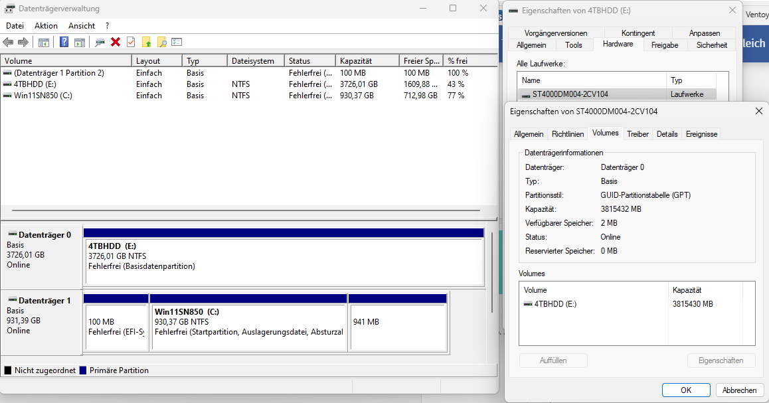This screenshot has width=769, height=403.
Task: Select the Win11SN850 (C:) row in volume list
Action: pos(248,95)
